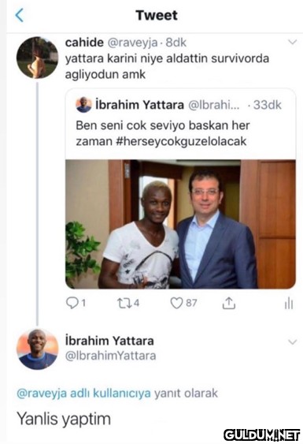Open quoted tweet by İbrahim Yattara name
The width and height of the screenshot is (303, 444).
[x=139, y=105]
